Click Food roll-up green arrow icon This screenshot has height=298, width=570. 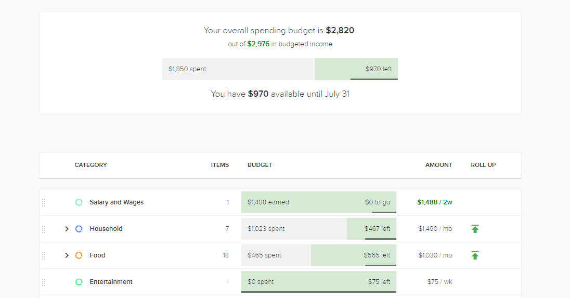pos(475,255)
